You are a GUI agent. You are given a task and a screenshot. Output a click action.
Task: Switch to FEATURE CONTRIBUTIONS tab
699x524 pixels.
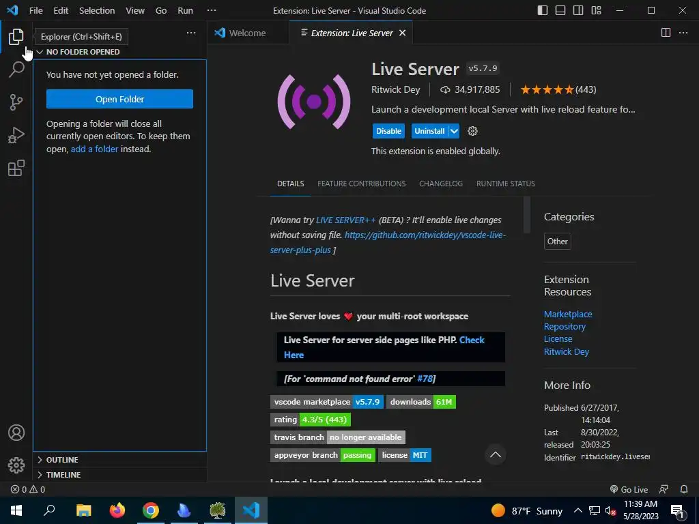[362, 184]
